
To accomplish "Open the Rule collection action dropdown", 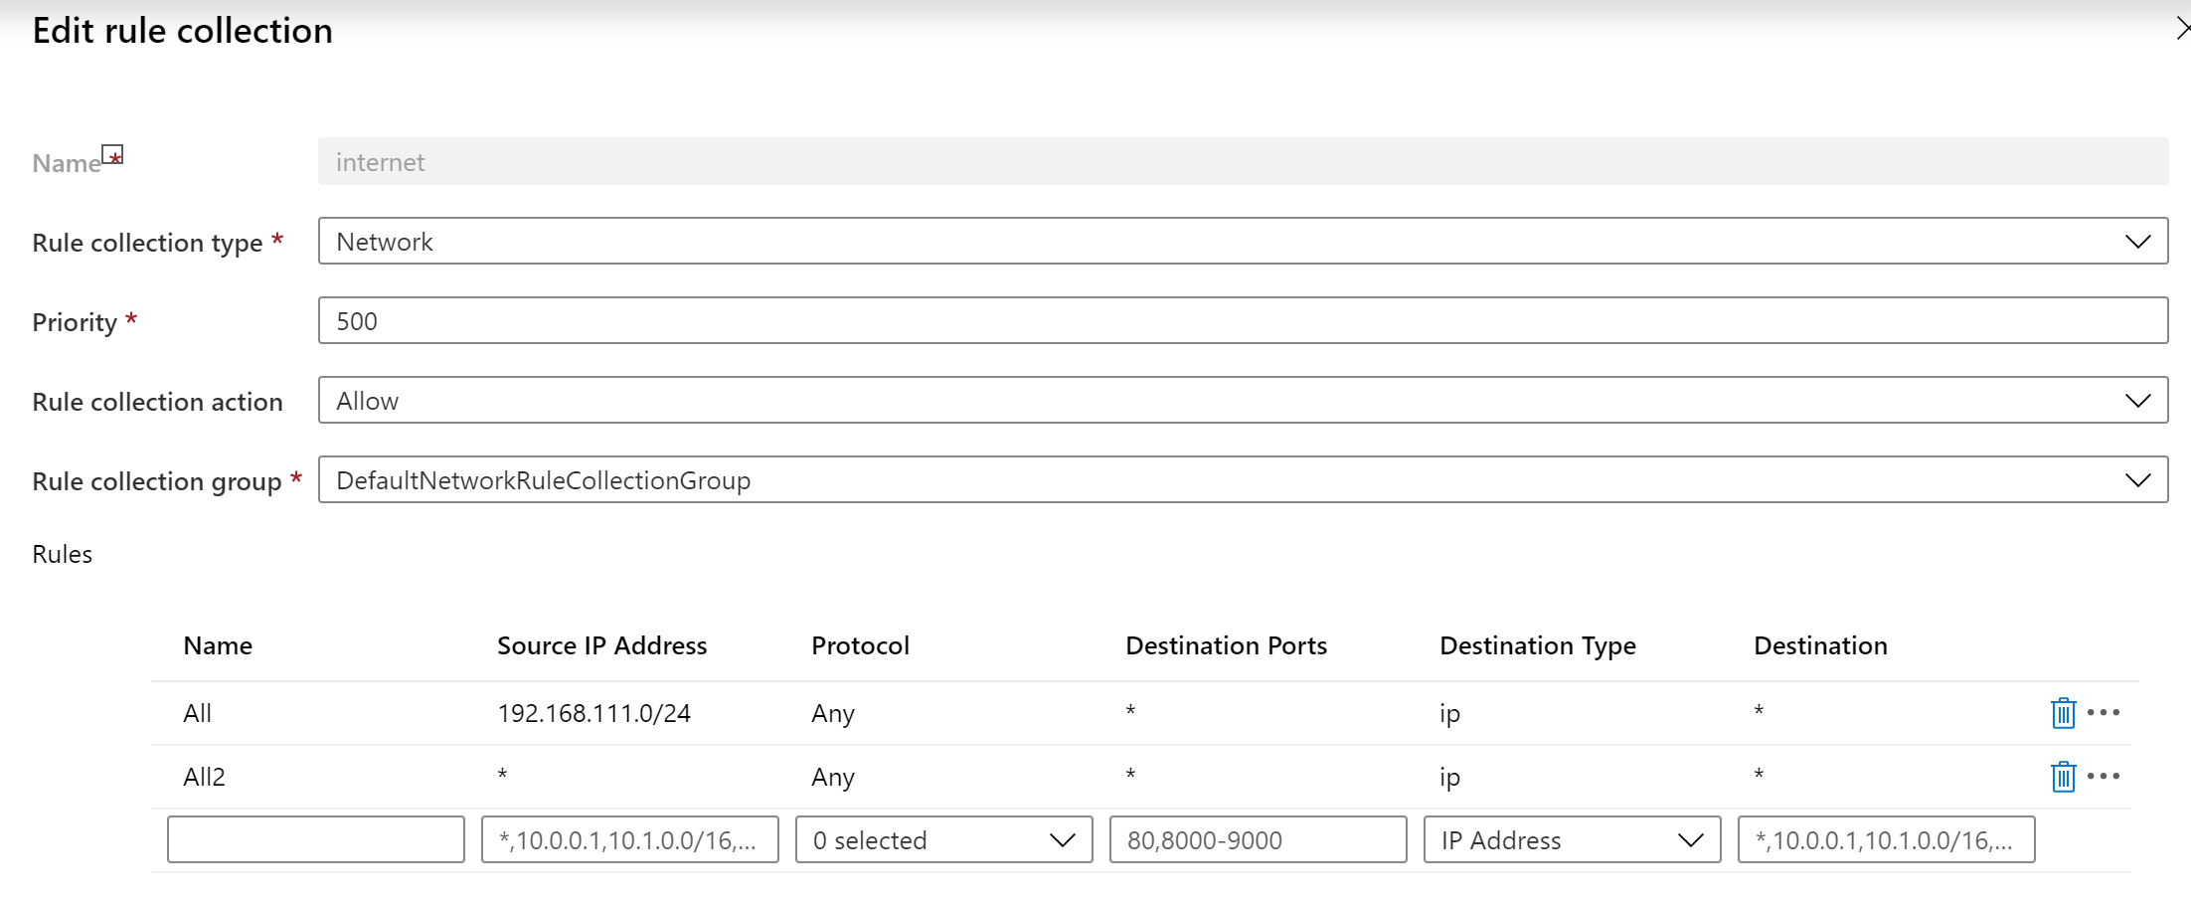I will [x=1243, y=401].
